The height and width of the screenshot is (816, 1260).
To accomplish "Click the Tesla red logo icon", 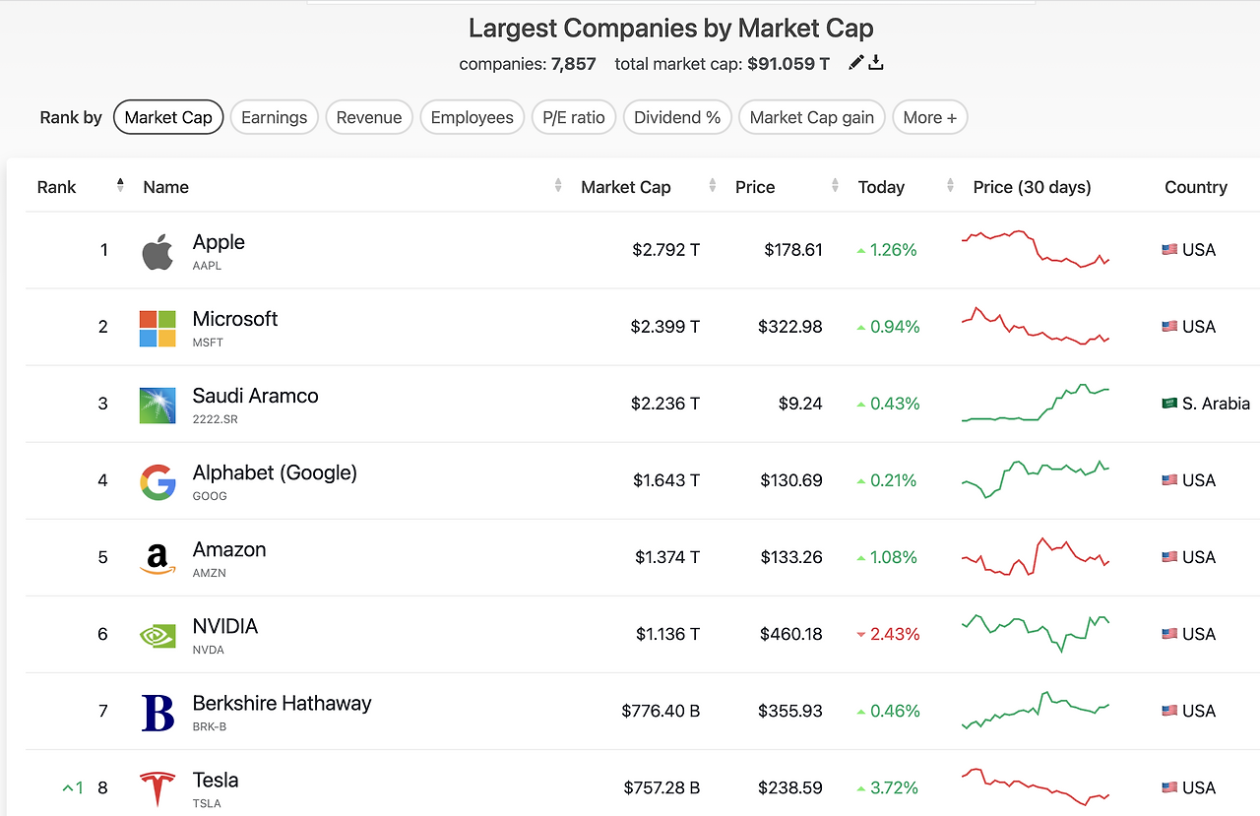I will [x=157, y=789].
